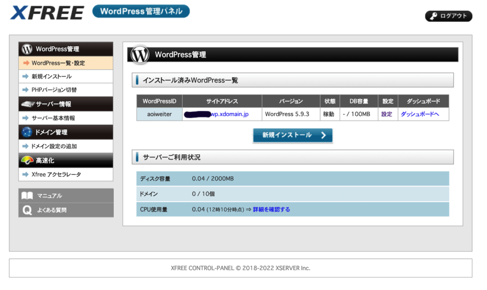
Task: Click the XFREE CONTROL-PANEL copyright footer text
Action: pos(240,268)
